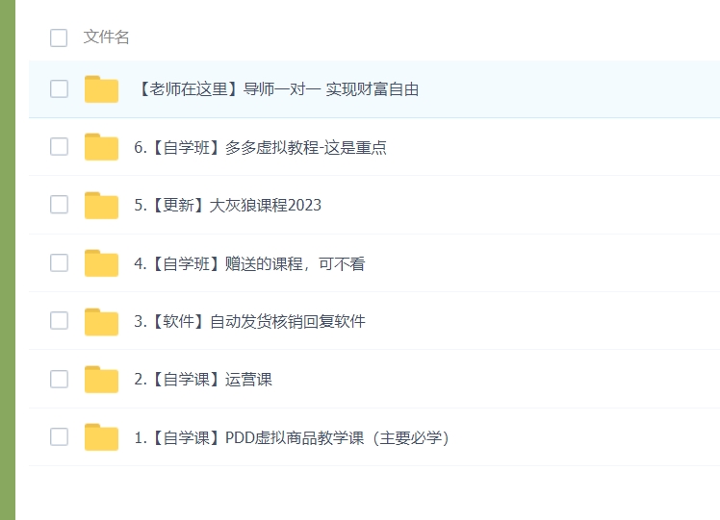Image resolution: width=720 pixels, height=520 pixels.
Task: Open folder icon for 2.【自学课】运营课
Action: 101,380
